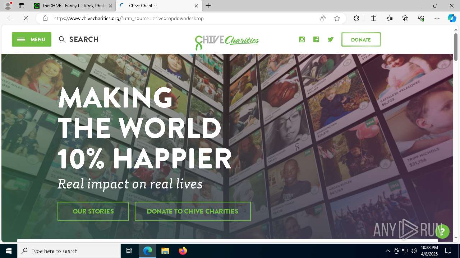Open Firefox from taskbar
The height and width of the screenshot is (258, 460).
183,251
